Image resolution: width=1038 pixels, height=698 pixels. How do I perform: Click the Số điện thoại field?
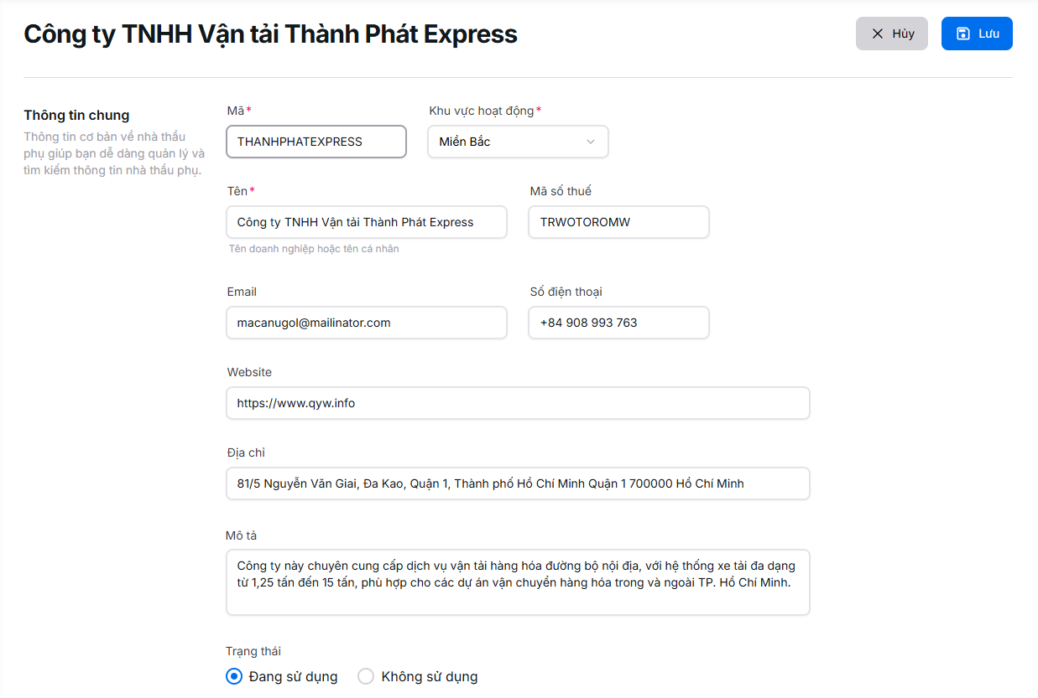click(x=618, y=323)
